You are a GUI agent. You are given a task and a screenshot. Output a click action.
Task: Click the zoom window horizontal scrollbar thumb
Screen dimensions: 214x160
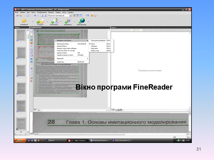tap(82, 134)
